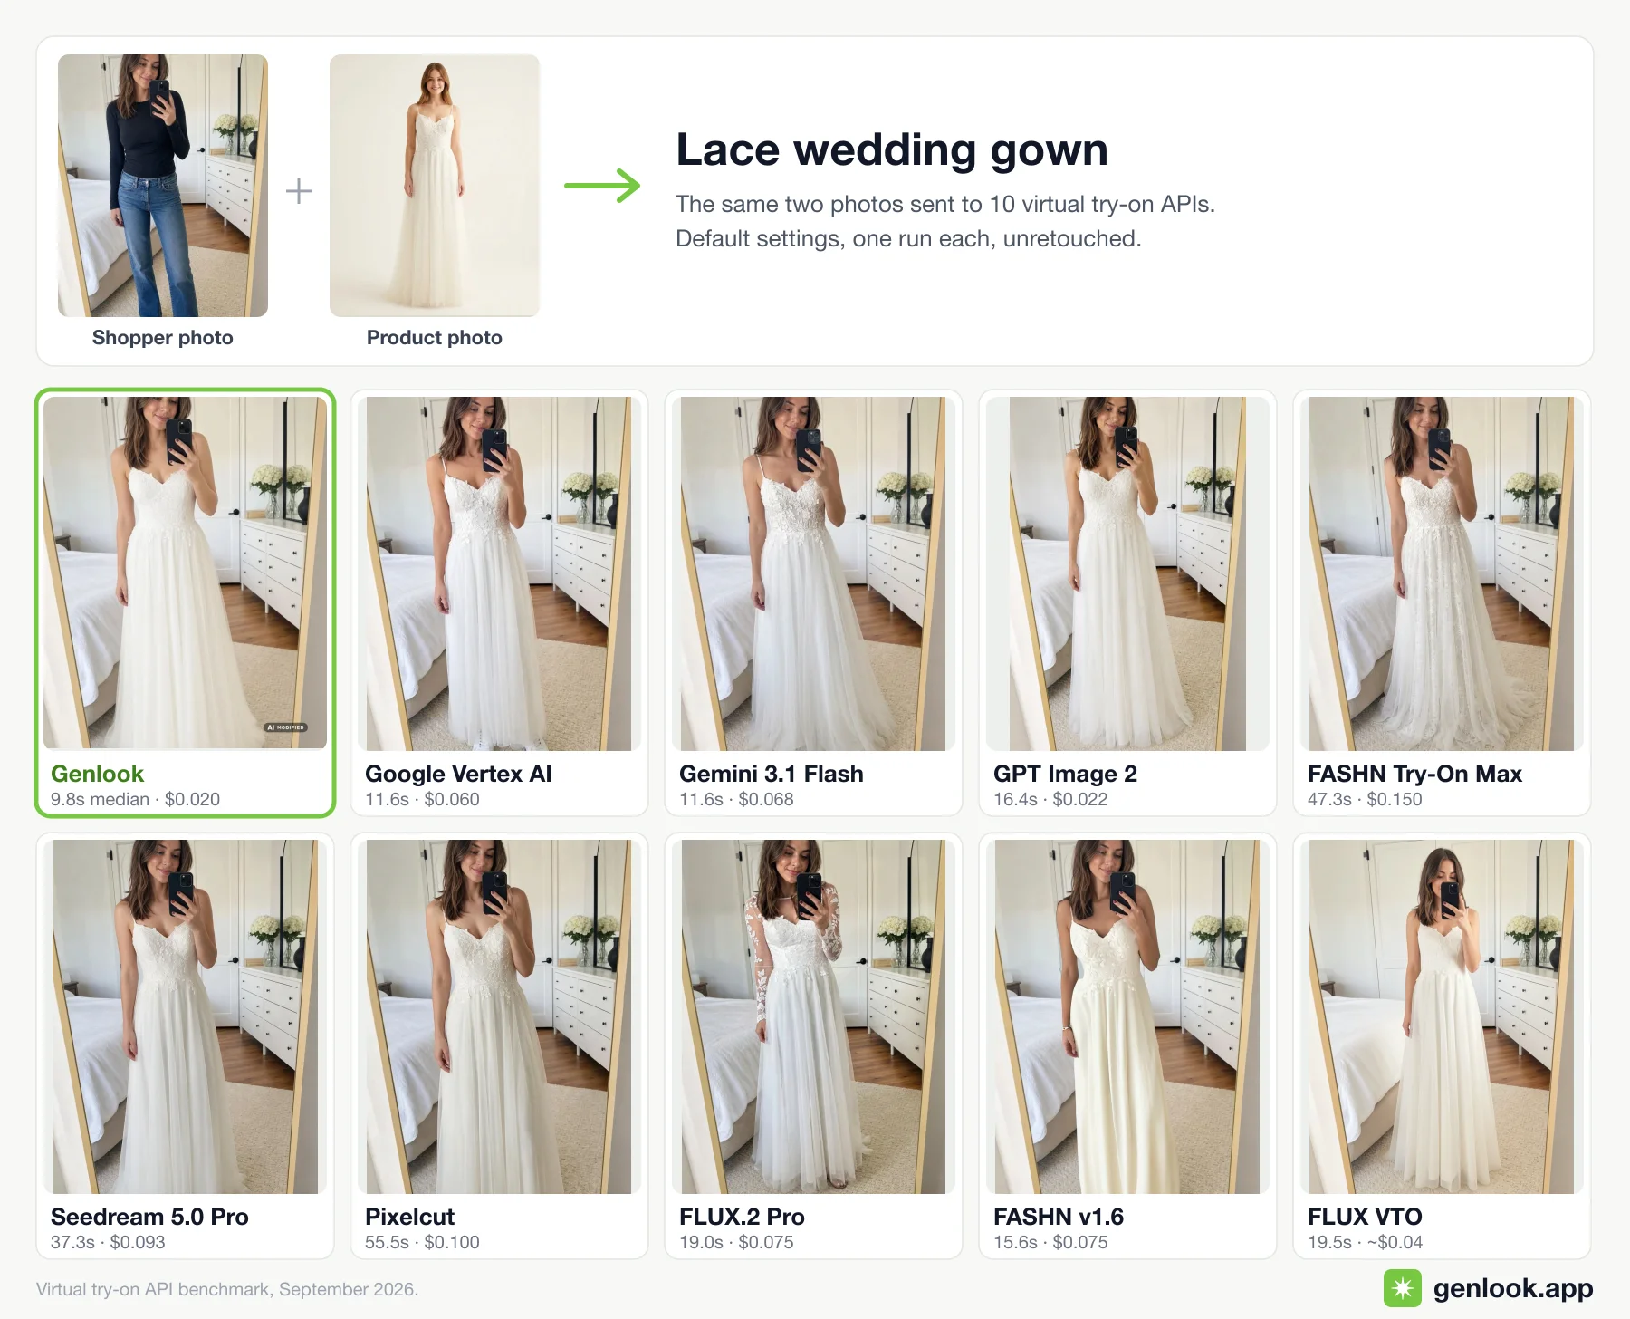1630x1319 pixels.
Task: Open the FLUX VTO result image
Action: (1442, 1016)
